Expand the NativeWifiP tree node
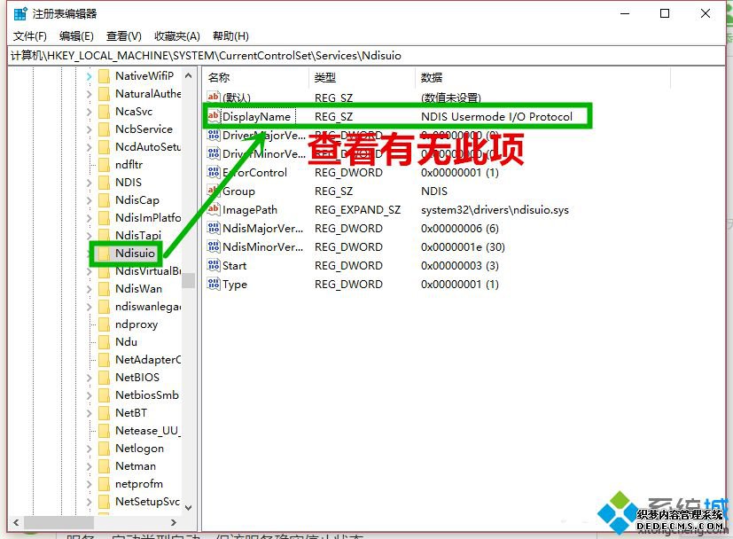Viewport: 733px width, 539px height. point(89,75)
